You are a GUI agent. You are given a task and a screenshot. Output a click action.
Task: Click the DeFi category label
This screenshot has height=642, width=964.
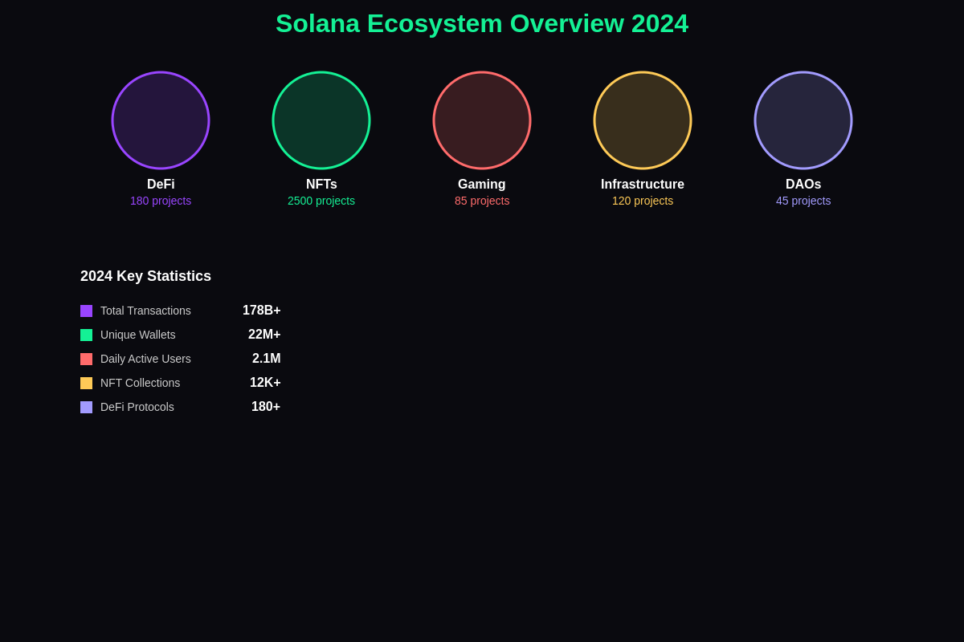point(161,185)
